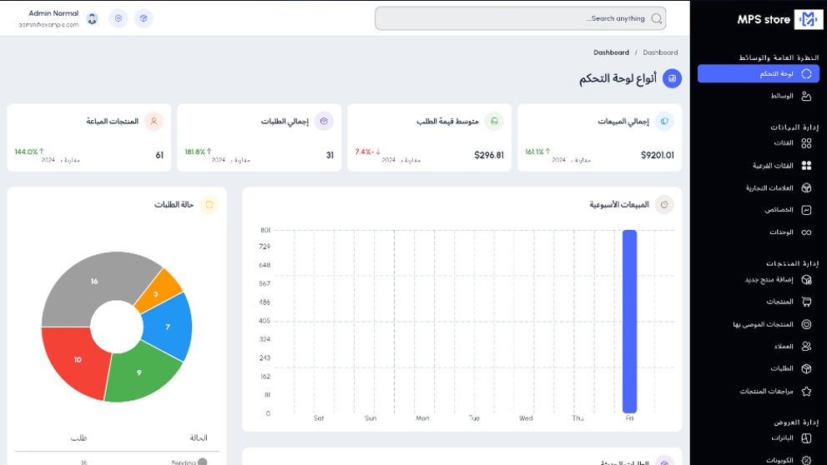This screenshot has height=465, width=827.
Task: Click the green pie slice labeled 9
Action: click(139, 372)
